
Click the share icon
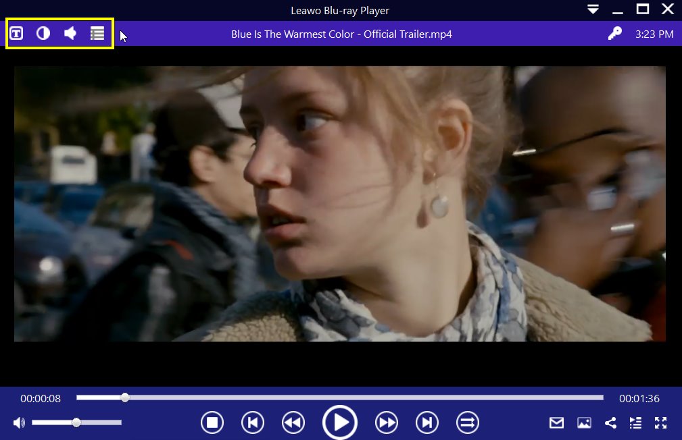click(610, 422)
